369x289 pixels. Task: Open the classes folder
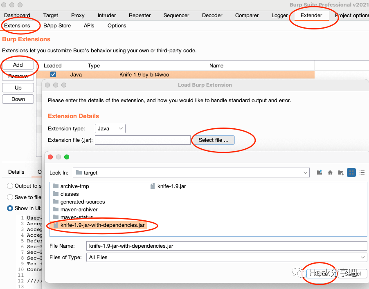(65, 194)
